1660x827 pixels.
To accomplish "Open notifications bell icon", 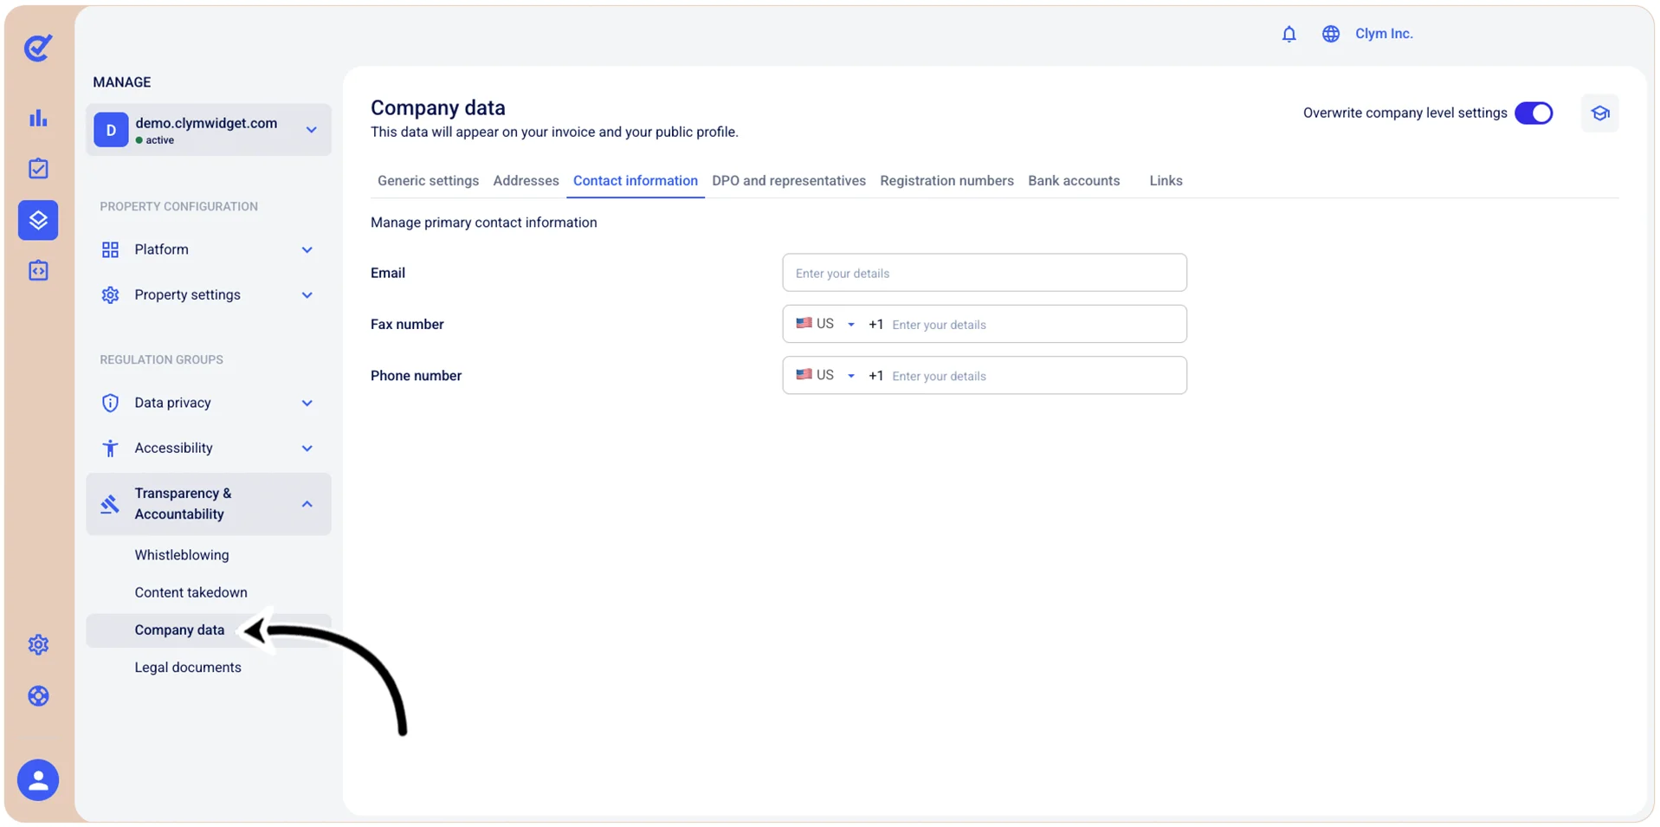I will 1289,34.
